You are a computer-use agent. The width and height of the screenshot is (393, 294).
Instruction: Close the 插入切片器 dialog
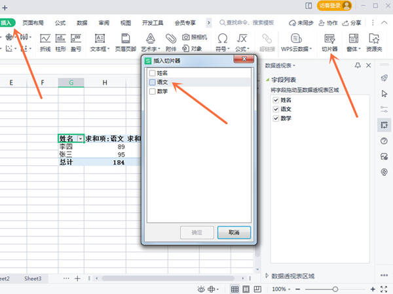click(x=244, y=59)
